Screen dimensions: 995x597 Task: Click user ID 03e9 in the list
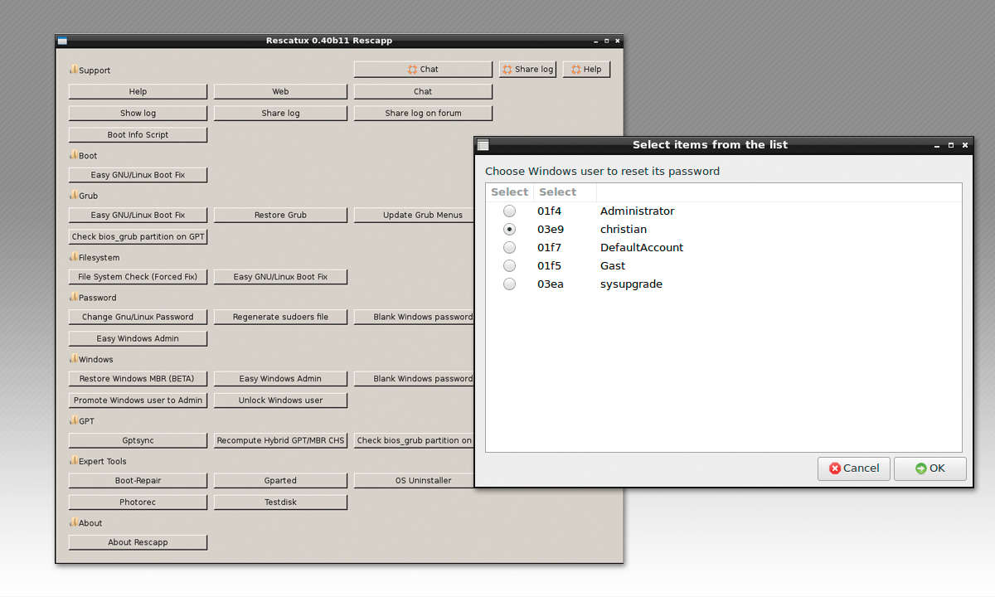(550, 230)
